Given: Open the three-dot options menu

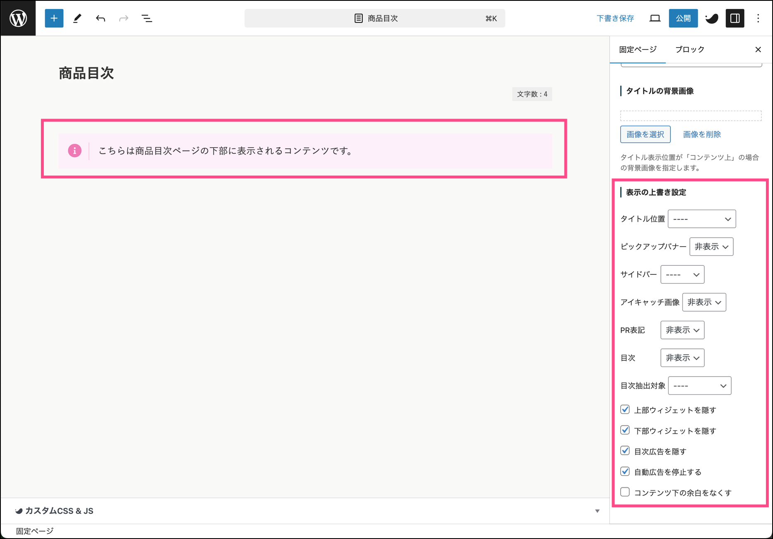Looking at the screenshot, I should pos(758,18).
